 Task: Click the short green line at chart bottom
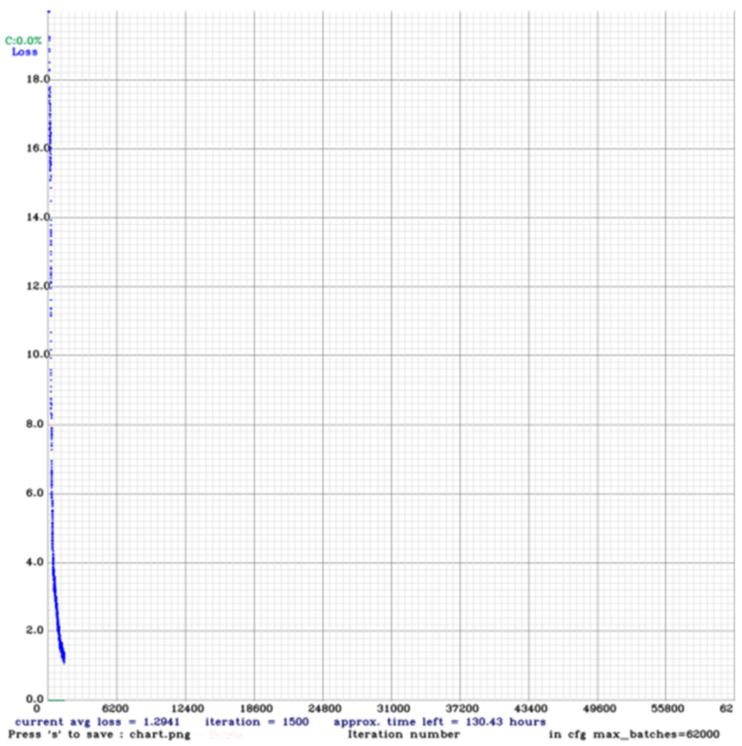[56, 700]
